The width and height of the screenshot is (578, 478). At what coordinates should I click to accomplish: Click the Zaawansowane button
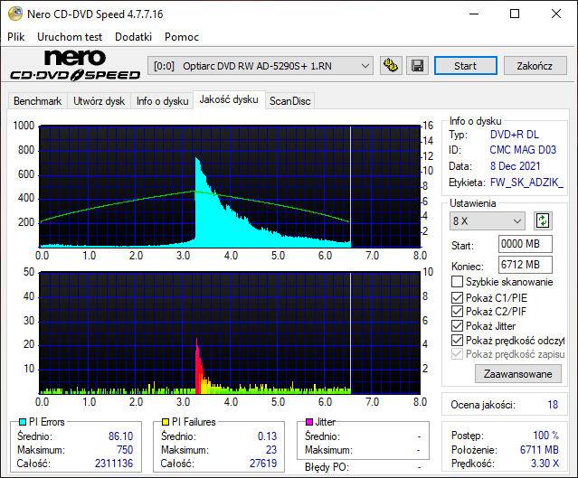tap(518, 374)
